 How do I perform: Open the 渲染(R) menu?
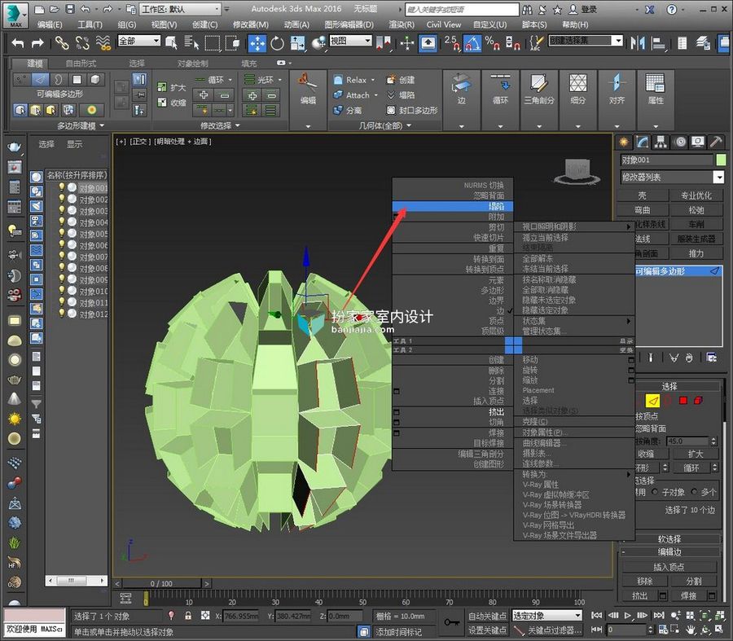point(402,24)
